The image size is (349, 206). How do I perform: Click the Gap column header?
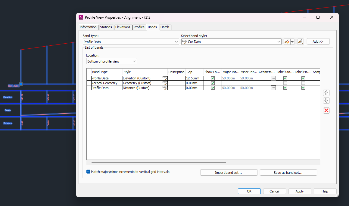point(195,72)
